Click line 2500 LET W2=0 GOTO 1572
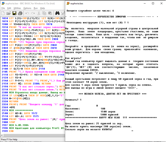The height and width of the screenshot is (142, 166). click(x=20, y=113)
